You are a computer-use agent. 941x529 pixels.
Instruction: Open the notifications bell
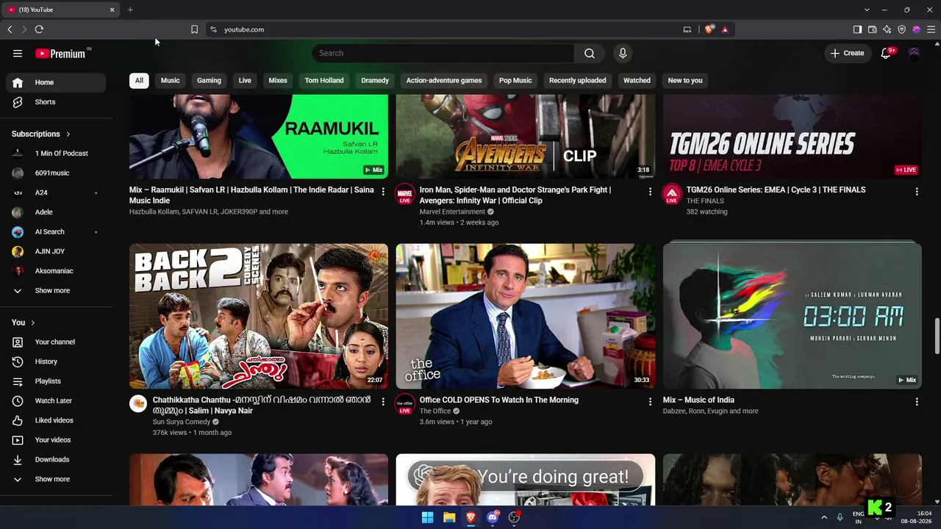point(886,53)
